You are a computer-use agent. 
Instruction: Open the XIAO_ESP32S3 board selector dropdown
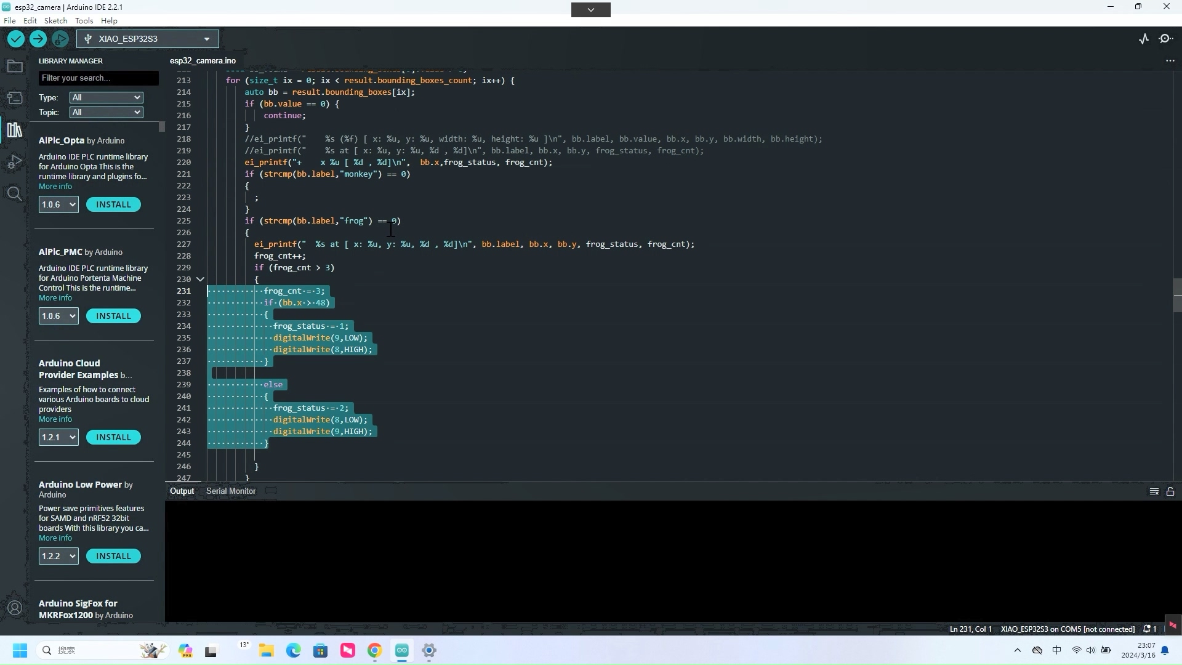tap(148, 39)
